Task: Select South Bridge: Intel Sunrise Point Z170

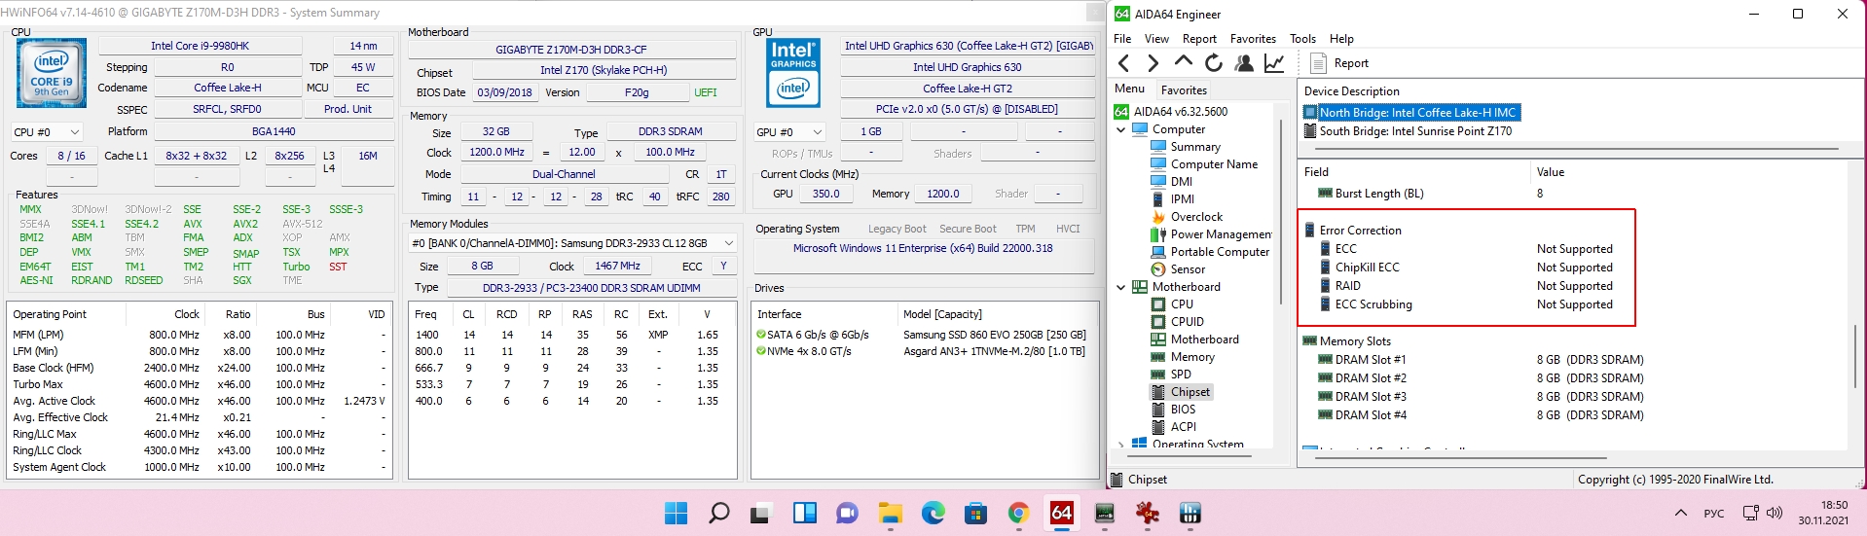Action: click(x=1408, y=131)
